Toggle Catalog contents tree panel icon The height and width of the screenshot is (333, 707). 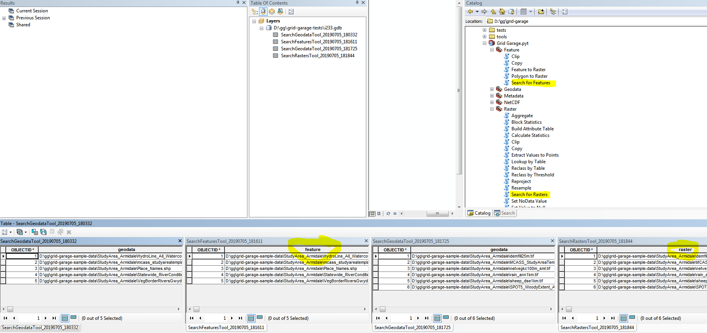(553, 12)
